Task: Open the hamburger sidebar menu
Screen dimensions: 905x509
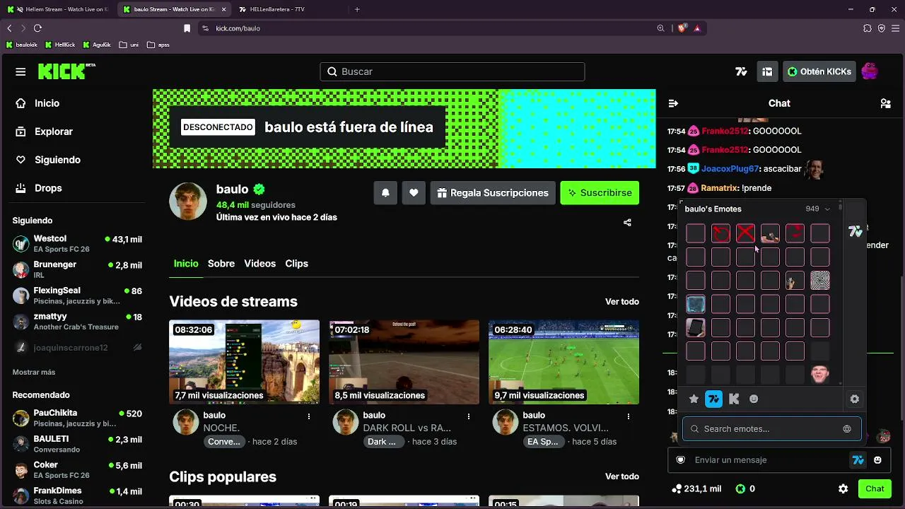Action: coord(21,71)
